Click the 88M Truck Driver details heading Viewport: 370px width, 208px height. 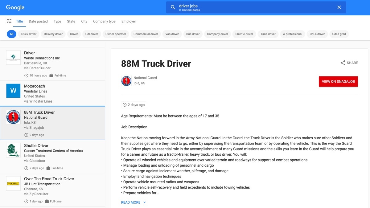(x=156, y=63)
